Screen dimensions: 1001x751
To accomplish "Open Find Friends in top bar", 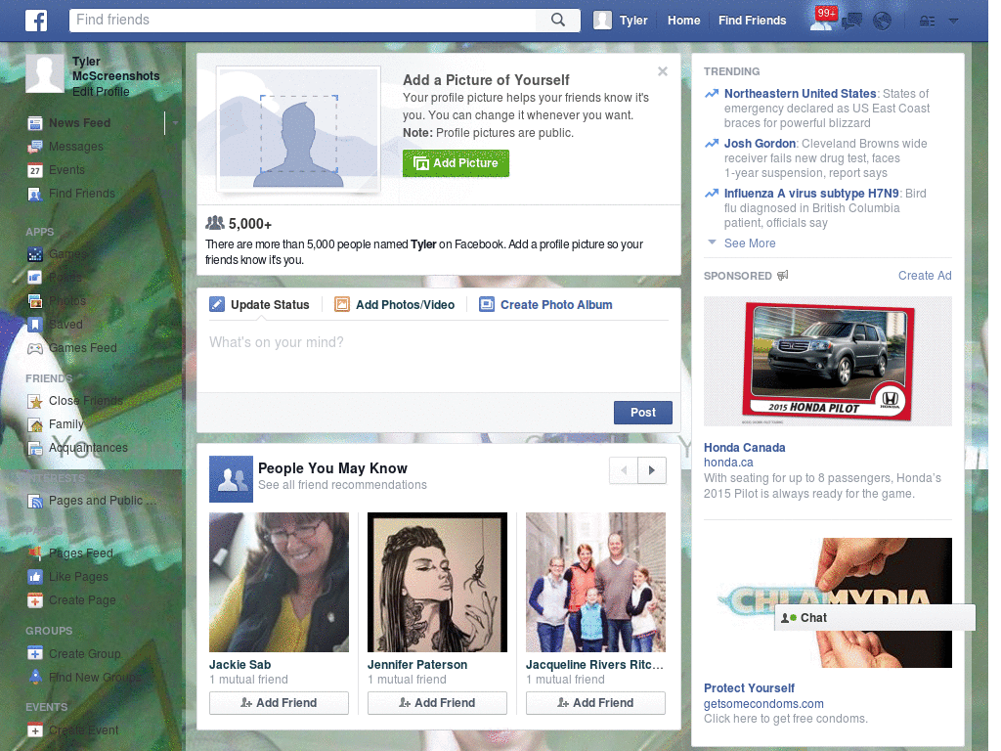I will click(x=752, y=21).
